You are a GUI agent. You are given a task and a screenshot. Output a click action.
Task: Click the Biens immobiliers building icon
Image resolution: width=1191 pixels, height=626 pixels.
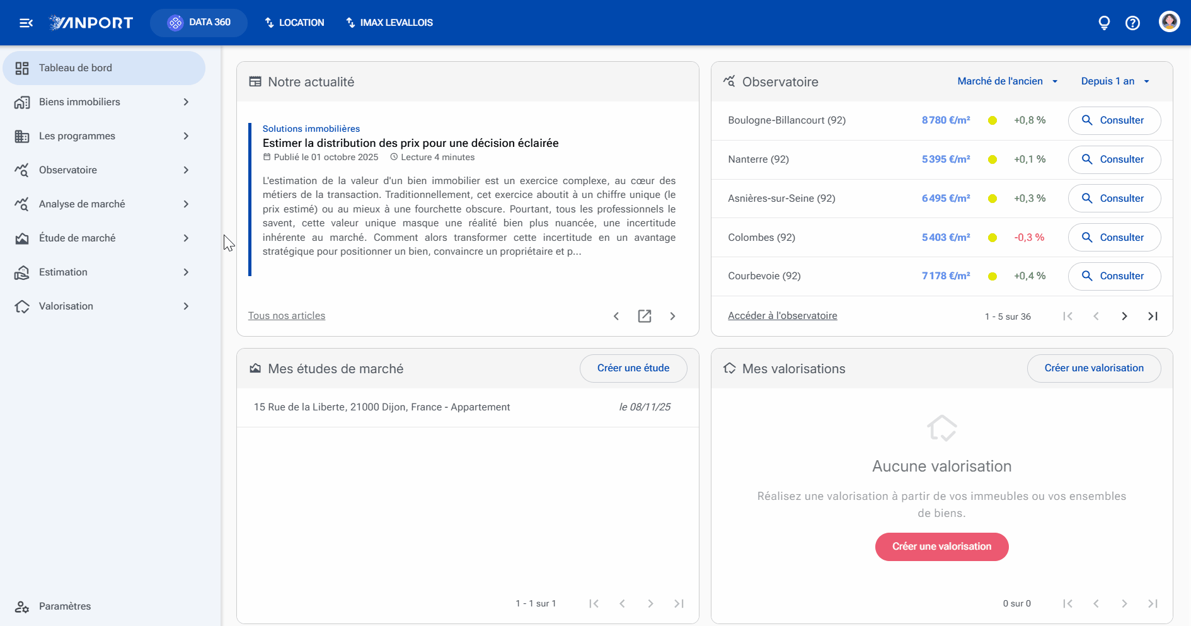22,102
